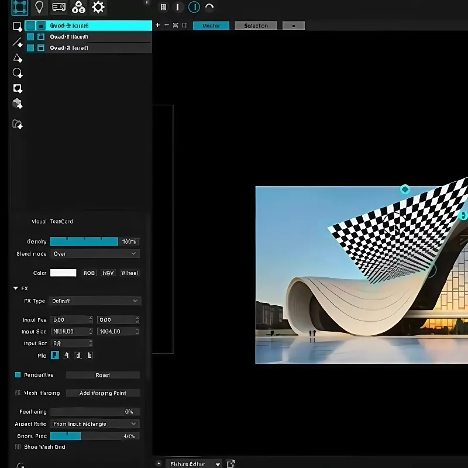Click the pop-out icon beside Fixture Editor
468x468 pixels.
click(230, 464)
